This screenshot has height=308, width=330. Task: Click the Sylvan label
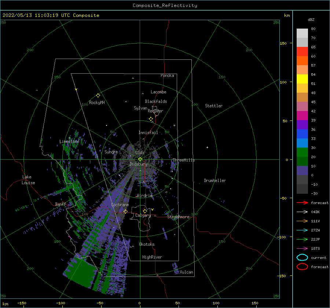[140, 108]
